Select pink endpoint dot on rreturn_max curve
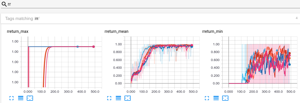300x103 pixels. [94, 47]
